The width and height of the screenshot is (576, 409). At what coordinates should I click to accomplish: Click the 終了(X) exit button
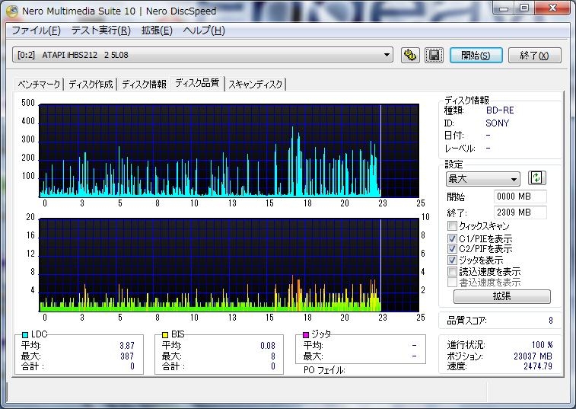(x=534, y=56)
